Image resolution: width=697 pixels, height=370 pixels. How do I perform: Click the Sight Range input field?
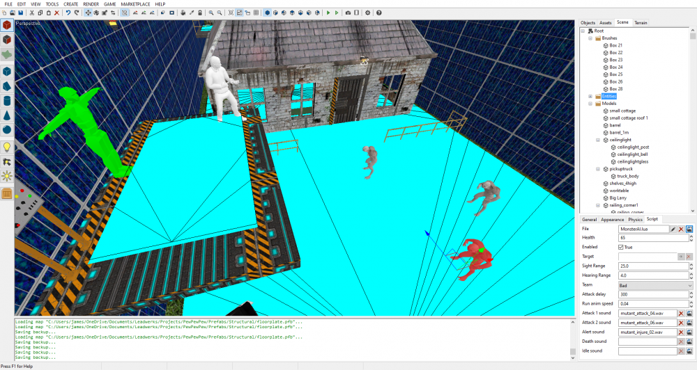(655, 266)
